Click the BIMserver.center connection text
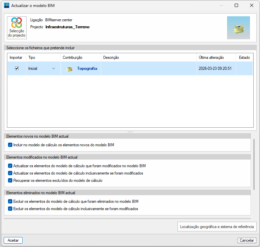260x247 pixels. 59,20
